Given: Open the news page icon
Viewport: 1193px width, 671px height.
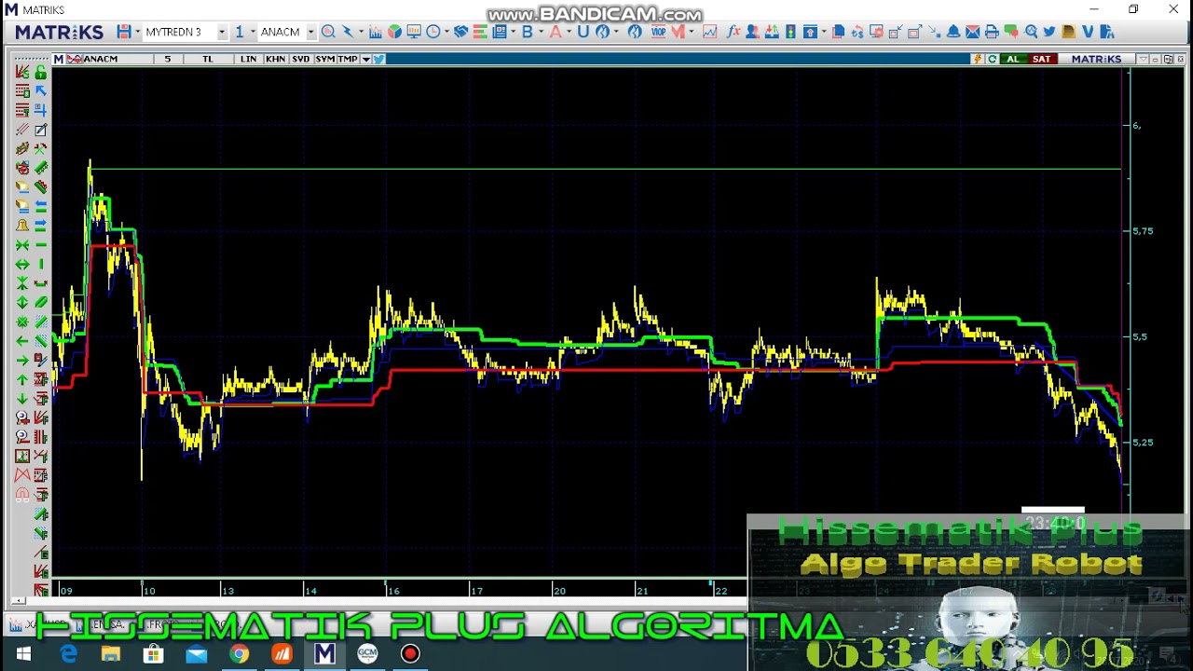Looking at the screenshot, I should coord(500,32).
